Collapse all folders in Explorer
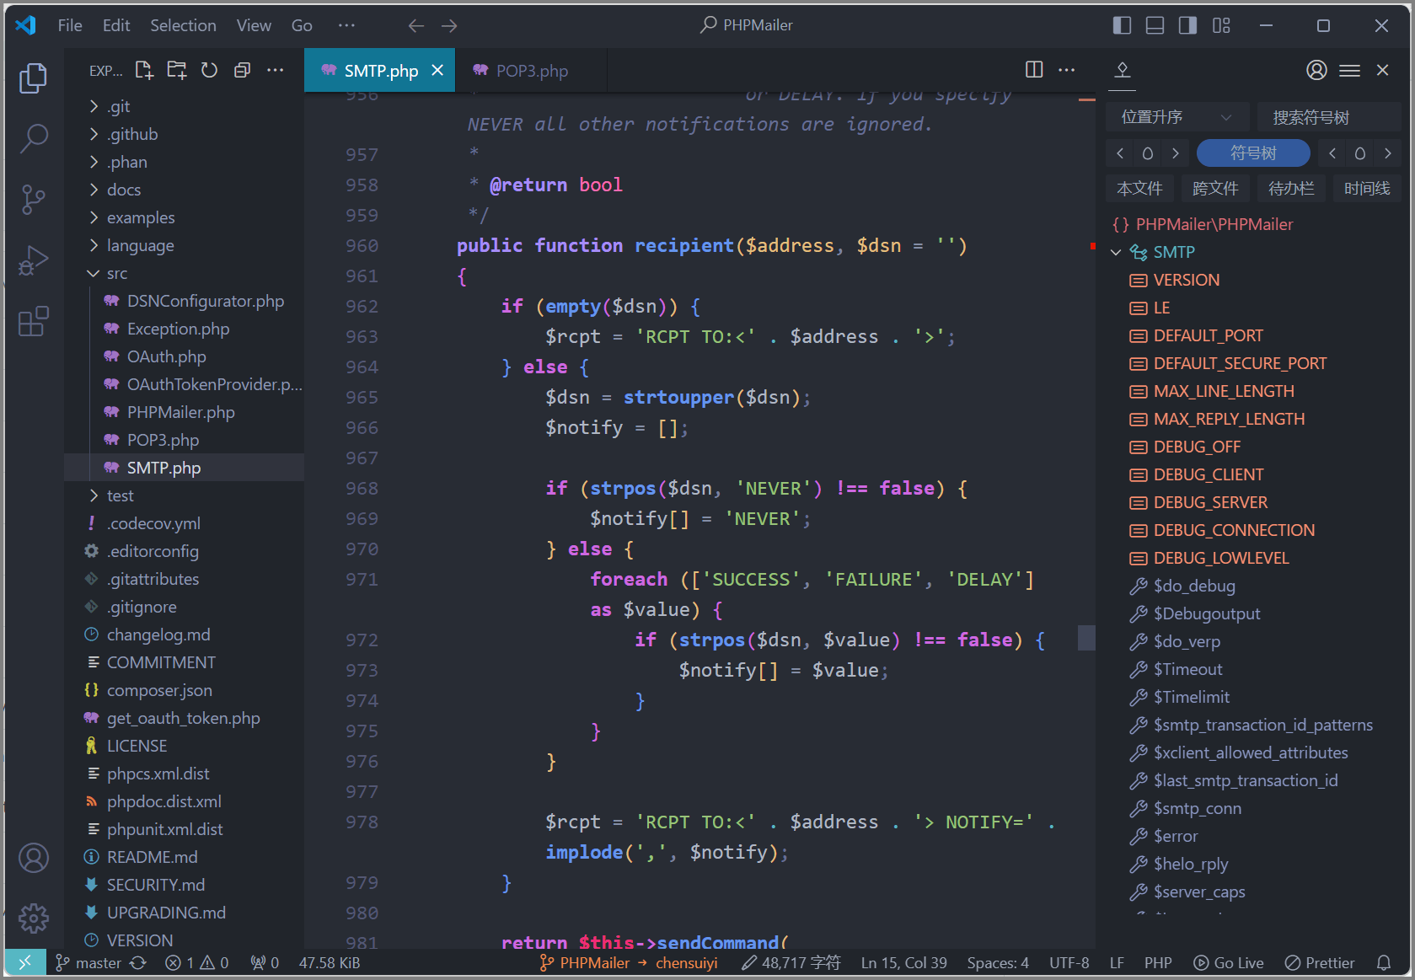This screenshot has height=980, width=1415. coord(243,70)
